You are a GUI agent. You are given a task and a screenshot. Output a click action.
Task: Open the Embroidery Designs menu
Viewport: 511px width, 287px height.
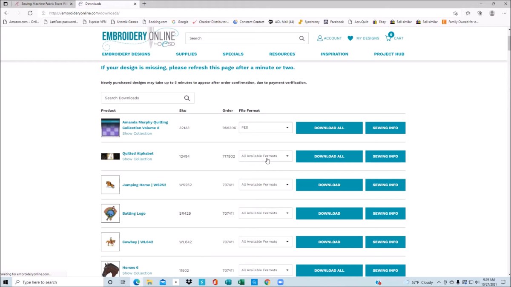pos(126,54)
